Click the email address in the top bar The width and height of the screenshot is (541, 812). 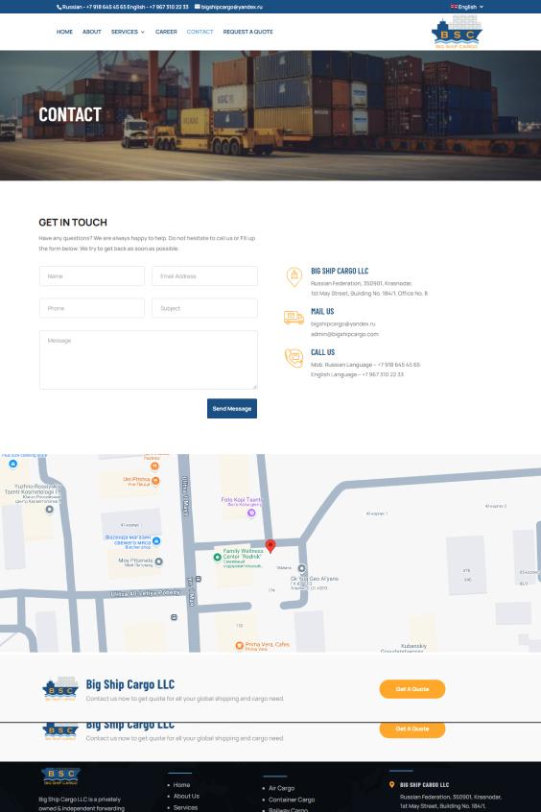[x=231, y=8]
